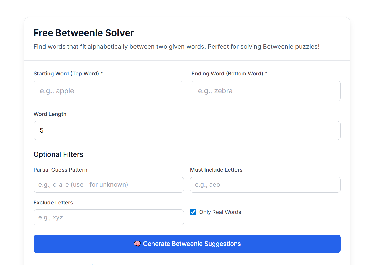Viewport: 380px width, 265px height.
Task: Click the Starting Word (Top Word) label
Action: [x=68, y=73]
